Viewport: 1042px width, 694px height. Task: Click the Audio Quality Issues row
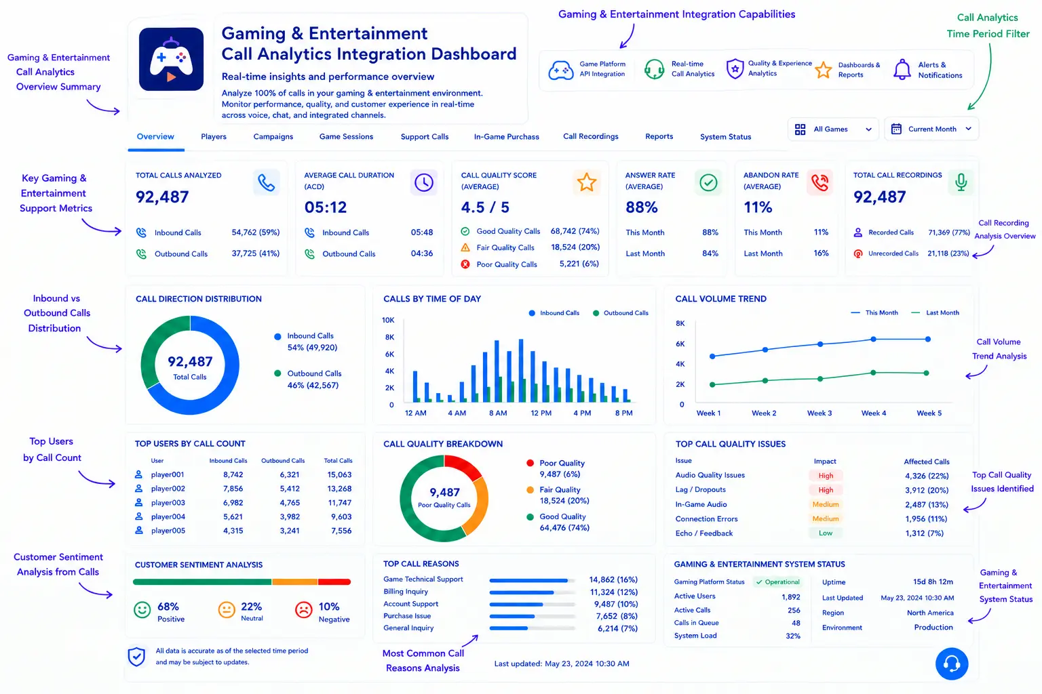[x=813, y=476]
